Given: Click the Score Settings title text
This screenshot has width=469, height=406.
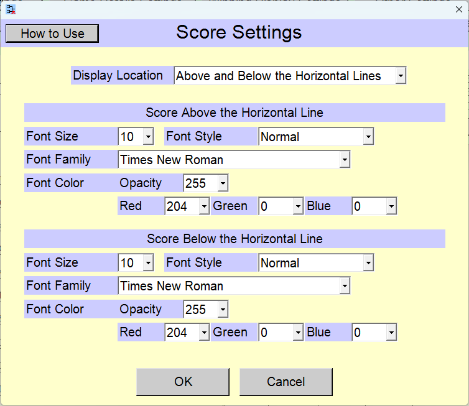Looking at the screenshot, I should pyautogui.click(x=239, y=32).
